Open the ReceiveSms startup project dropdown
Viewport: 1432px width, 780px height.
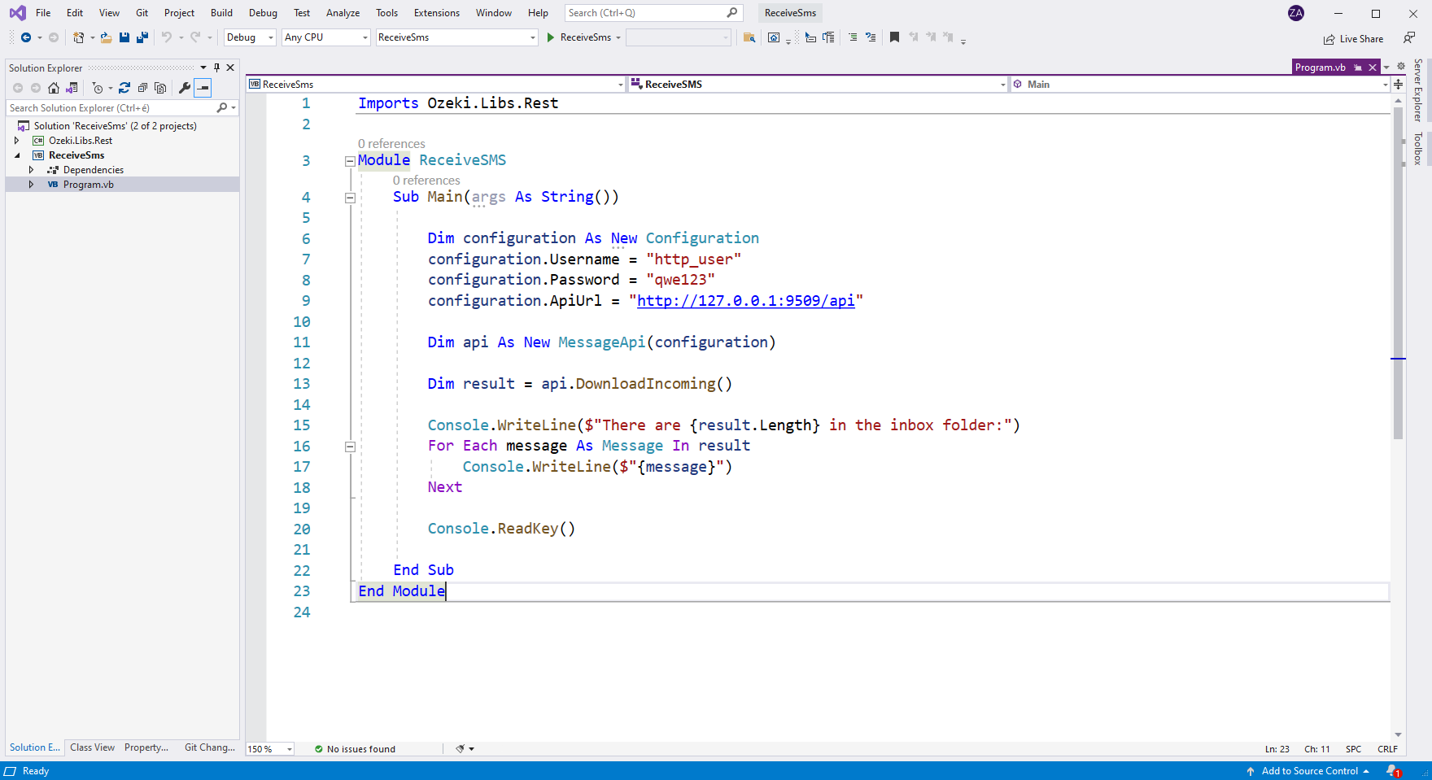pyautogui.click(x=457, y=37)
